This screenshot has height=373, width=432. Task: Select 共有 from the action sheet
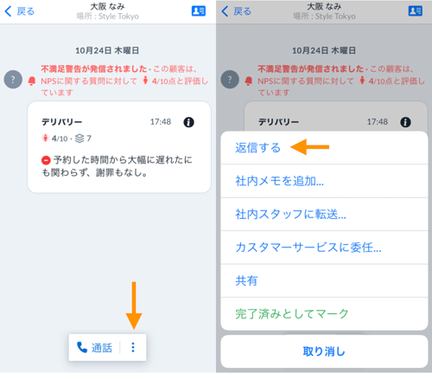tap(324, 280)
